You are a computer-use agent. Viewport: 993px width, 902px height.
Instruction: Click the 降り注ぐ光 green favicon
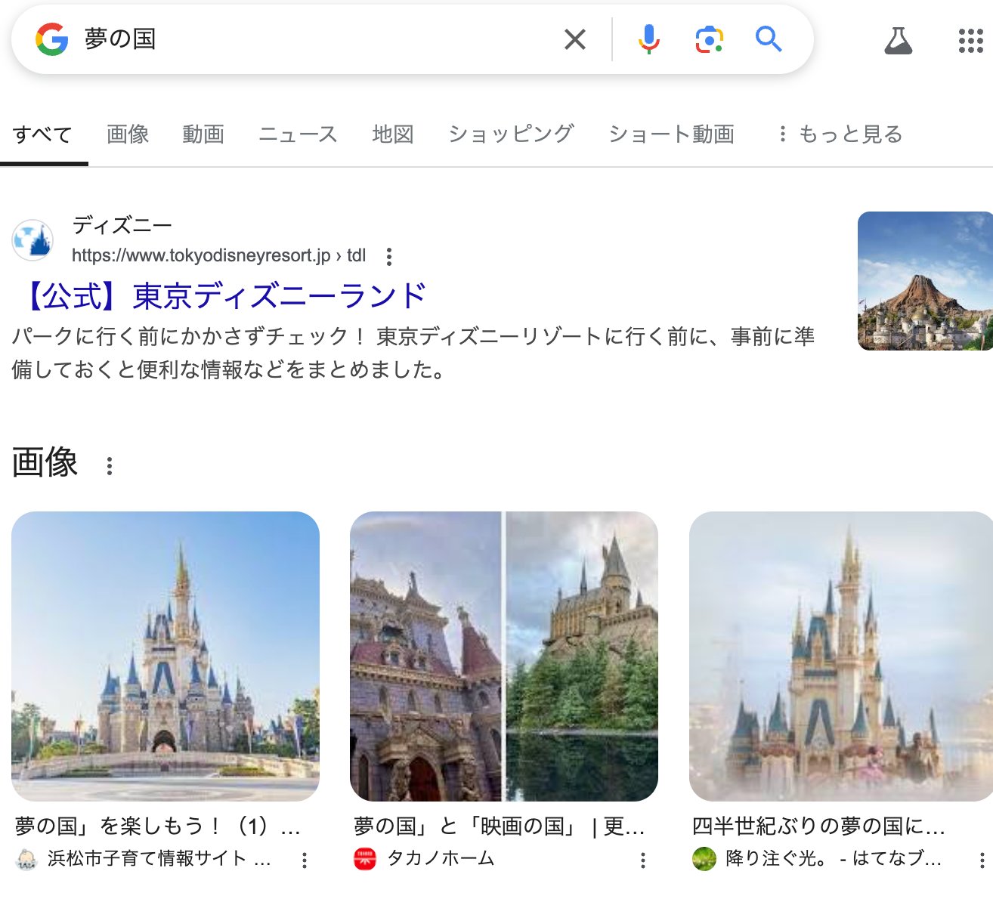click(x=704, y=860)
